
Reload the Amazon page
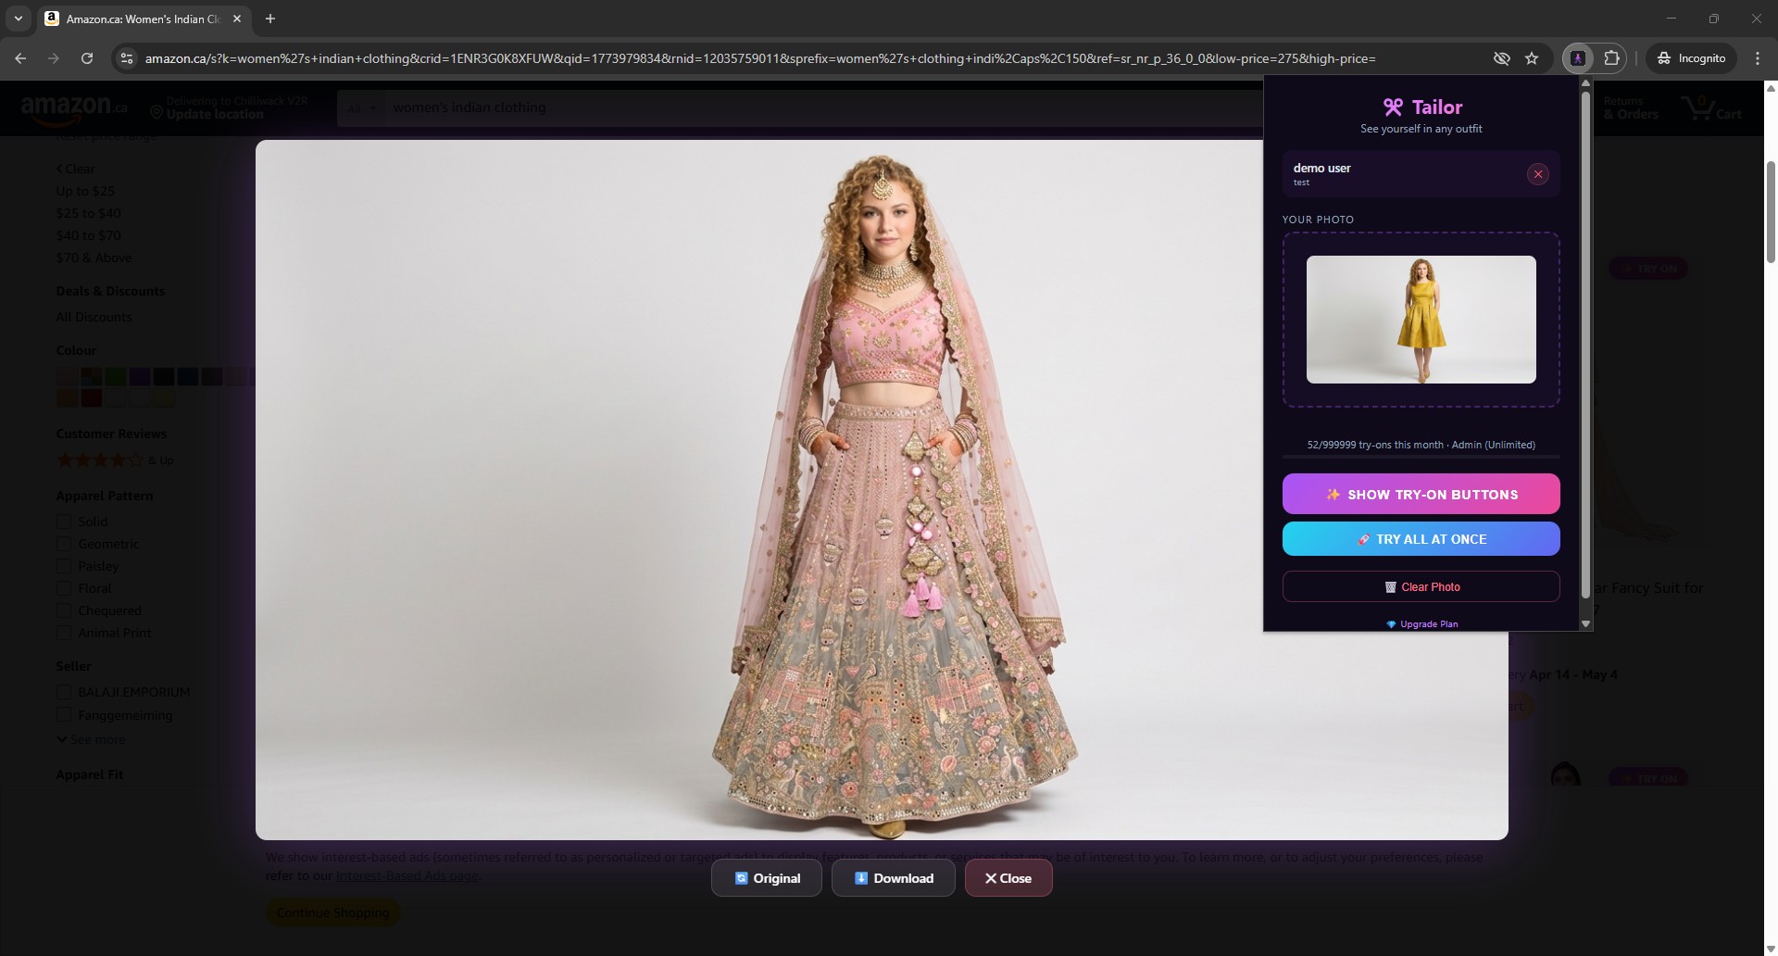coord(87,58)
